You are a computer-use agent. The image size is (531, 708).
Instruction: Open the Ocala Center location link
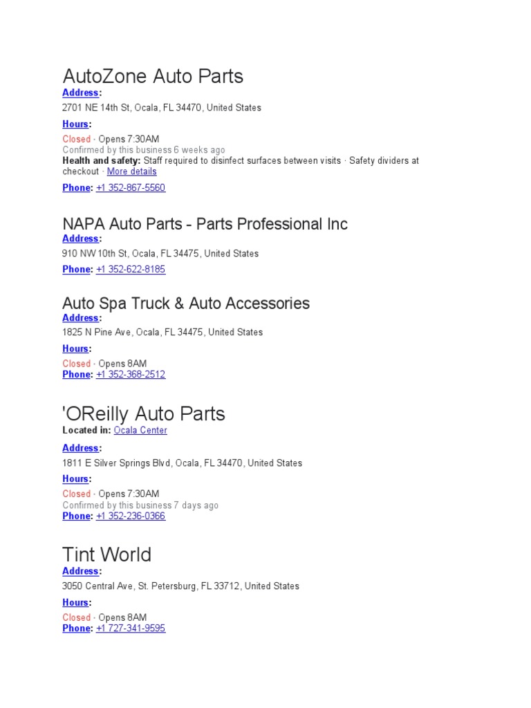click(x=140, y=430)
